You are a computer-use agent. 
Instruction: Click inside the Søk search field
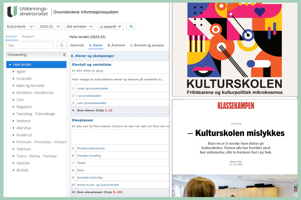coord(29,45)
